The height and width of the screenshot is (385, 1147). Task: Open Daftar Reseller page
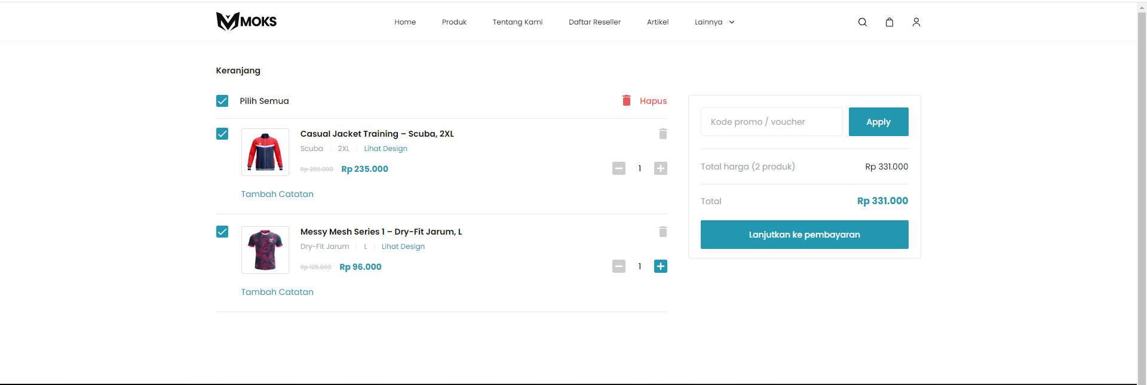pyautogui.click(x=594, y=22)
